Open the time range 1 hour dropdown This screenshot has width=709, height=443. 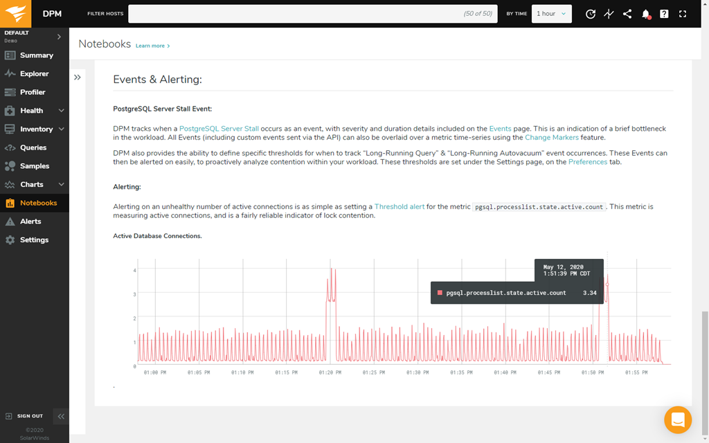pyautogui.click(x=551, y=14)
